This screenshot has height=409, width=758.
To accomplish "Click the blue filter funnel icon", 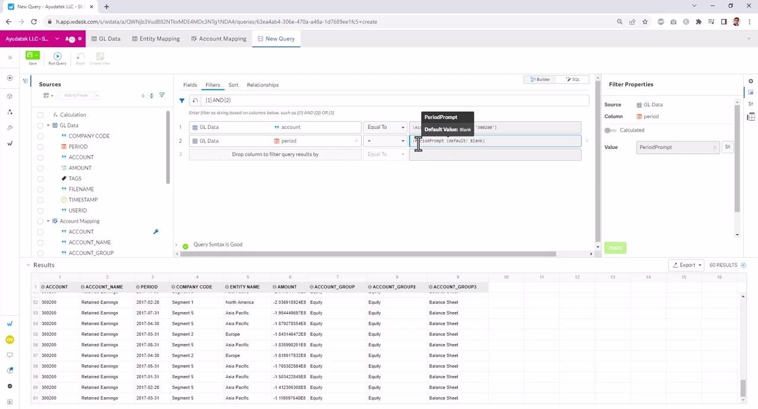I will [182, 100].
